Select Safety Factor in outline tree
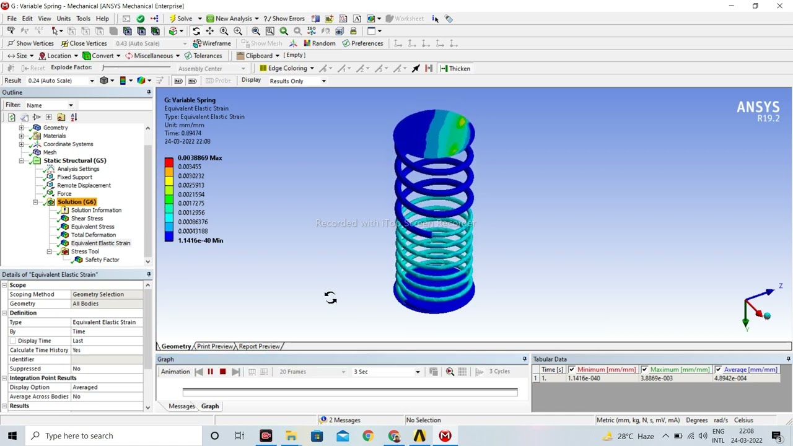 click(102, 260)
